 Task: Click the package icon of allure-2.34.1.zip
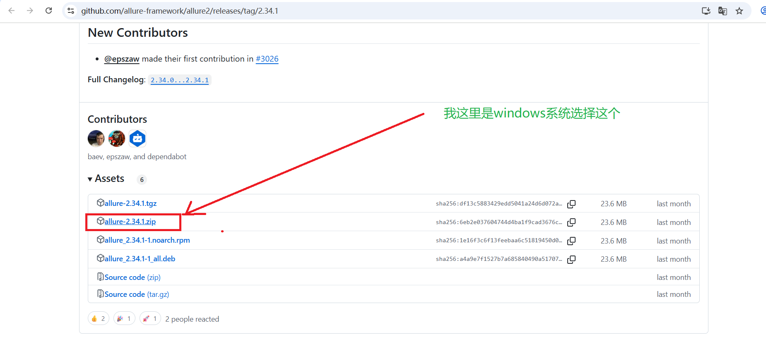pyautogui.click(x=100, y=221)
